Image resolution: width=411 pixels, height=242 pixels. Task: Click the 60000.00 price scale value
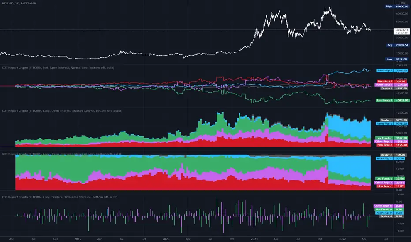[x=402, y=14]
